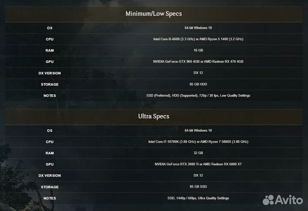Image resolution: width=308 pixels, height=211 pixels.
Task: Select the Ultra Specs heading
Action: [154, 116]
